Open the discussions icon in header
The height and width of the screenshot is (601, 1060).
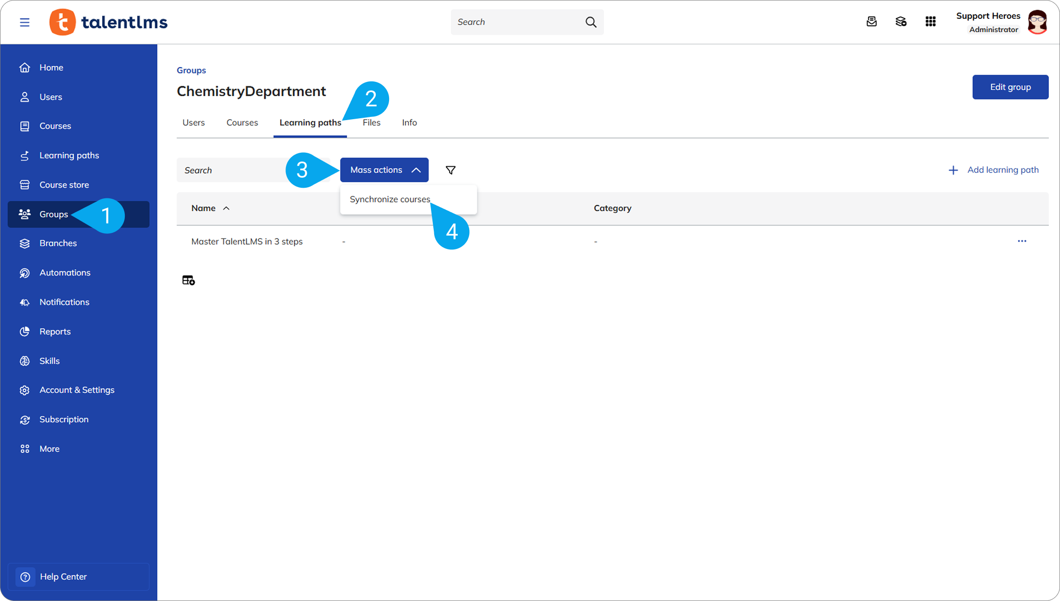click(901, 22)
